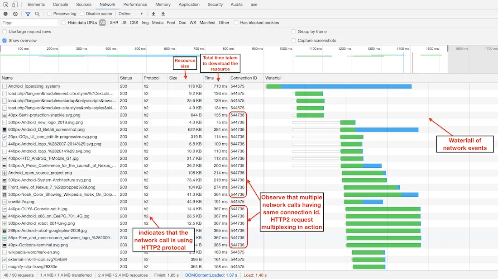Clear the network log
Viewport: 498px width, 279px height.
(x=15, y=14)
